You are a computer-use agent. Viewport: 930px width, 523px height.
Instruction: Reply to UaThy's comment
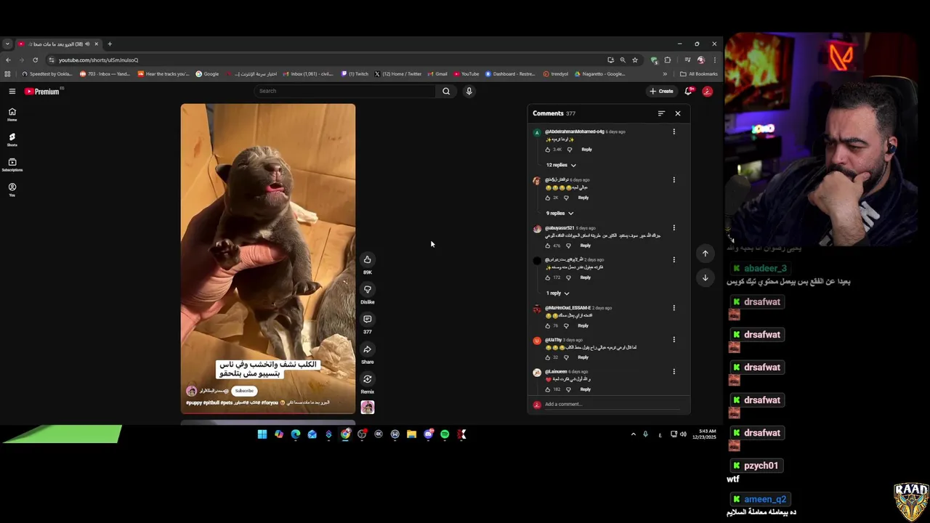(583, 357)
